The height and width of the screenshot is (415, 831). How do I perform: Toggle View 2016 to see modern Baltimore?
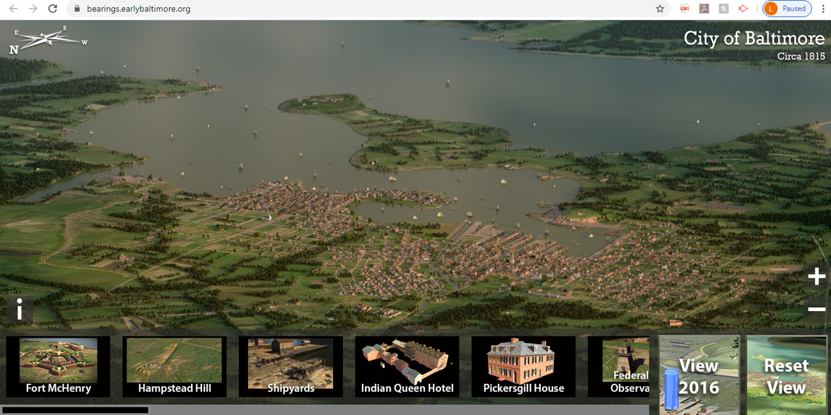tap(699, 373)
